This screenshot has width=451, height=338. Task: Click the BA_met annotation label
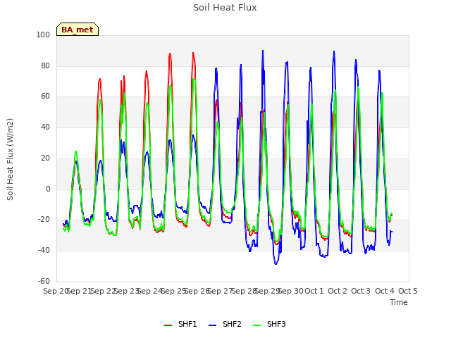point(78,30)
